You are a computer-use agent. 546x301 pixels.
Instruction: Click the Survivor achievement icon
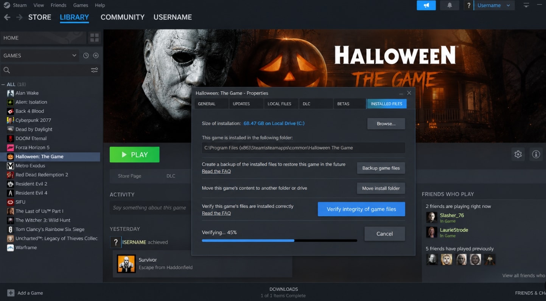pos(126,264)
